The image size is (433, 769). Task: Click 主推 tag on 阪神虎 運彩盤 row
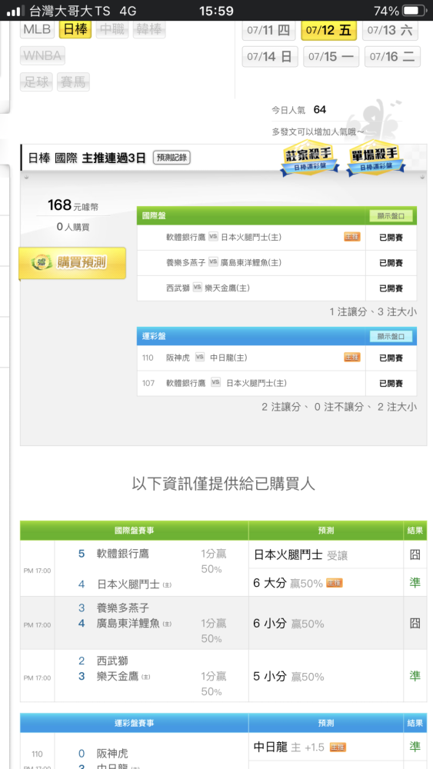(352, 358)
